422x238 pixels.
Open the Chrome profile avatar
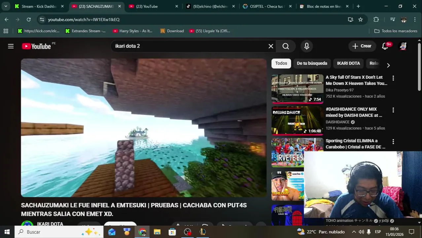[x=404, y=20]
